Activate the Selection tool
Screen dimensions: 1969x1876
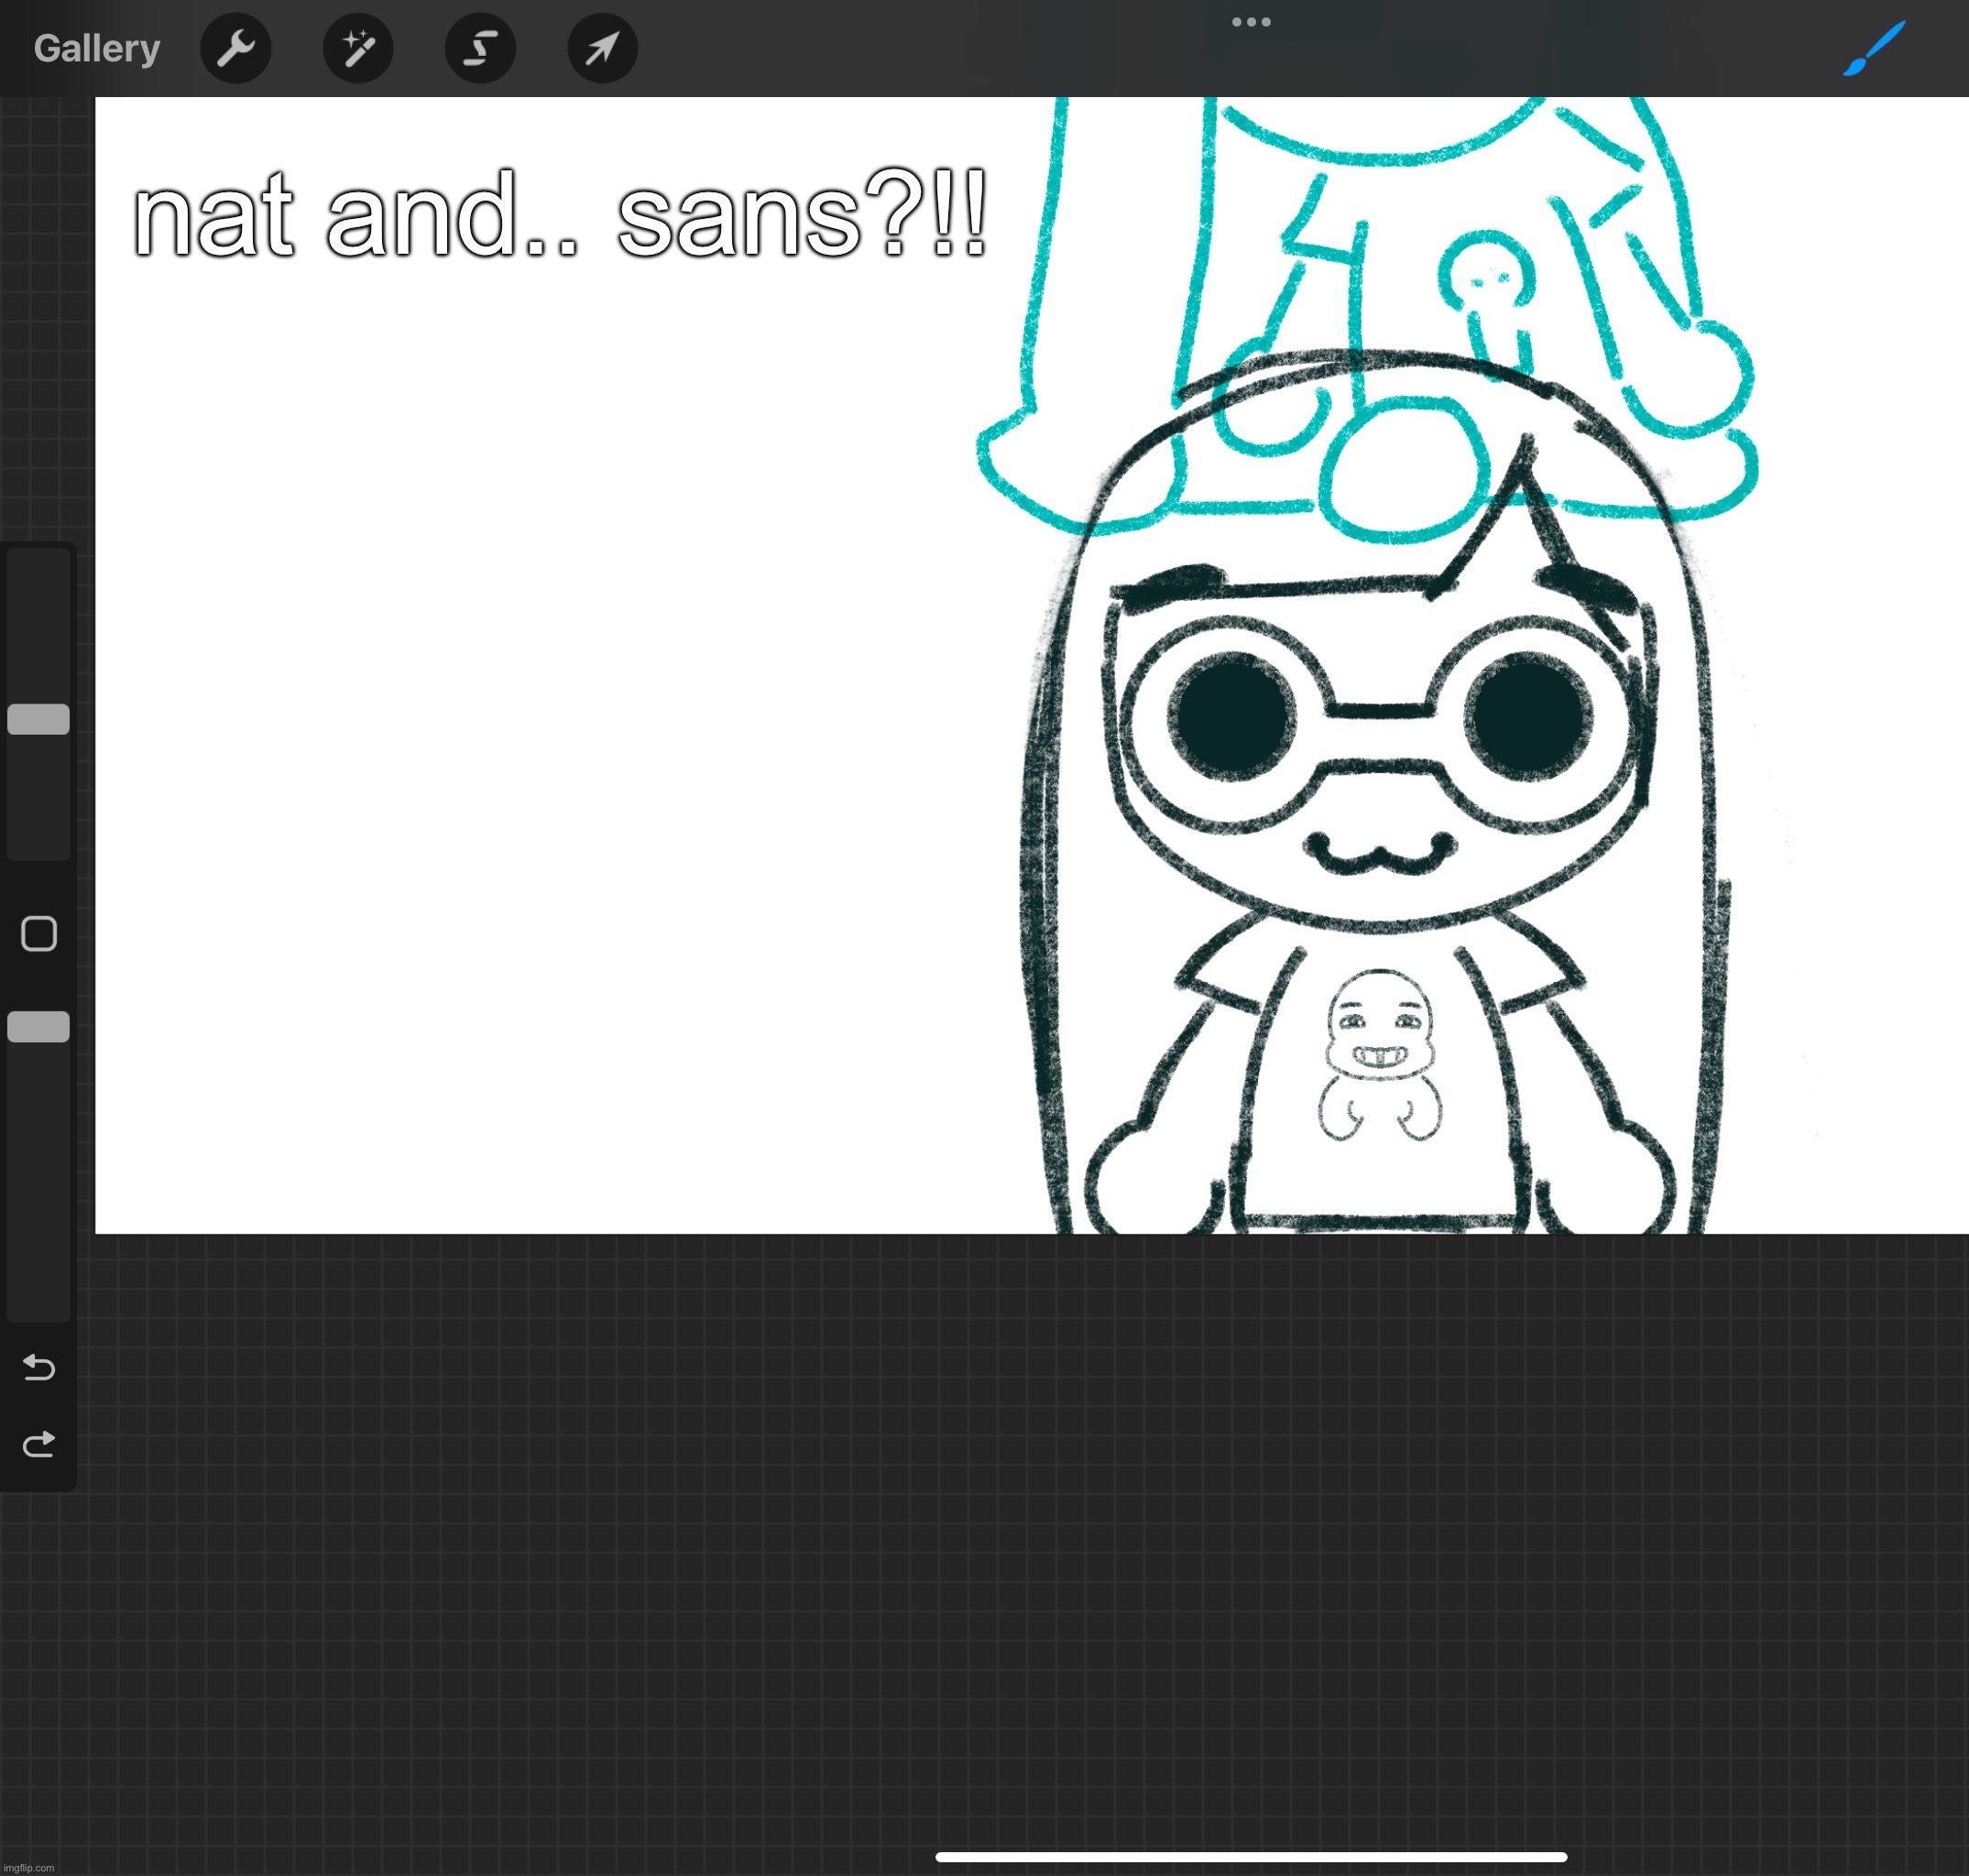(480, 48)
